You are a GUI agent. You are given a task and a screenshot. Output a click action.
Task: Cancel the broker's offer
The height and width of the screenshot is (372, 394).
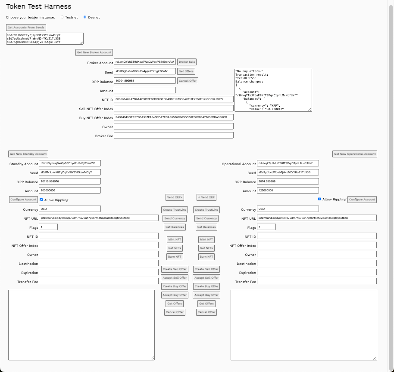click(188, 81)
